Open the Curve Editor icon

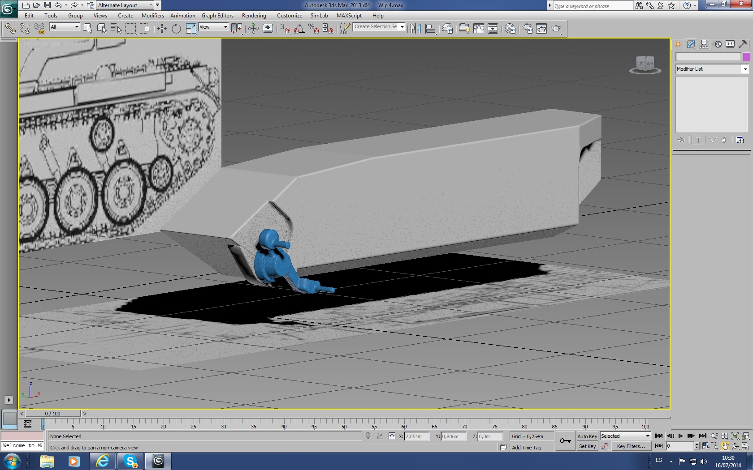pyautogui.click(x=478, y=29)
